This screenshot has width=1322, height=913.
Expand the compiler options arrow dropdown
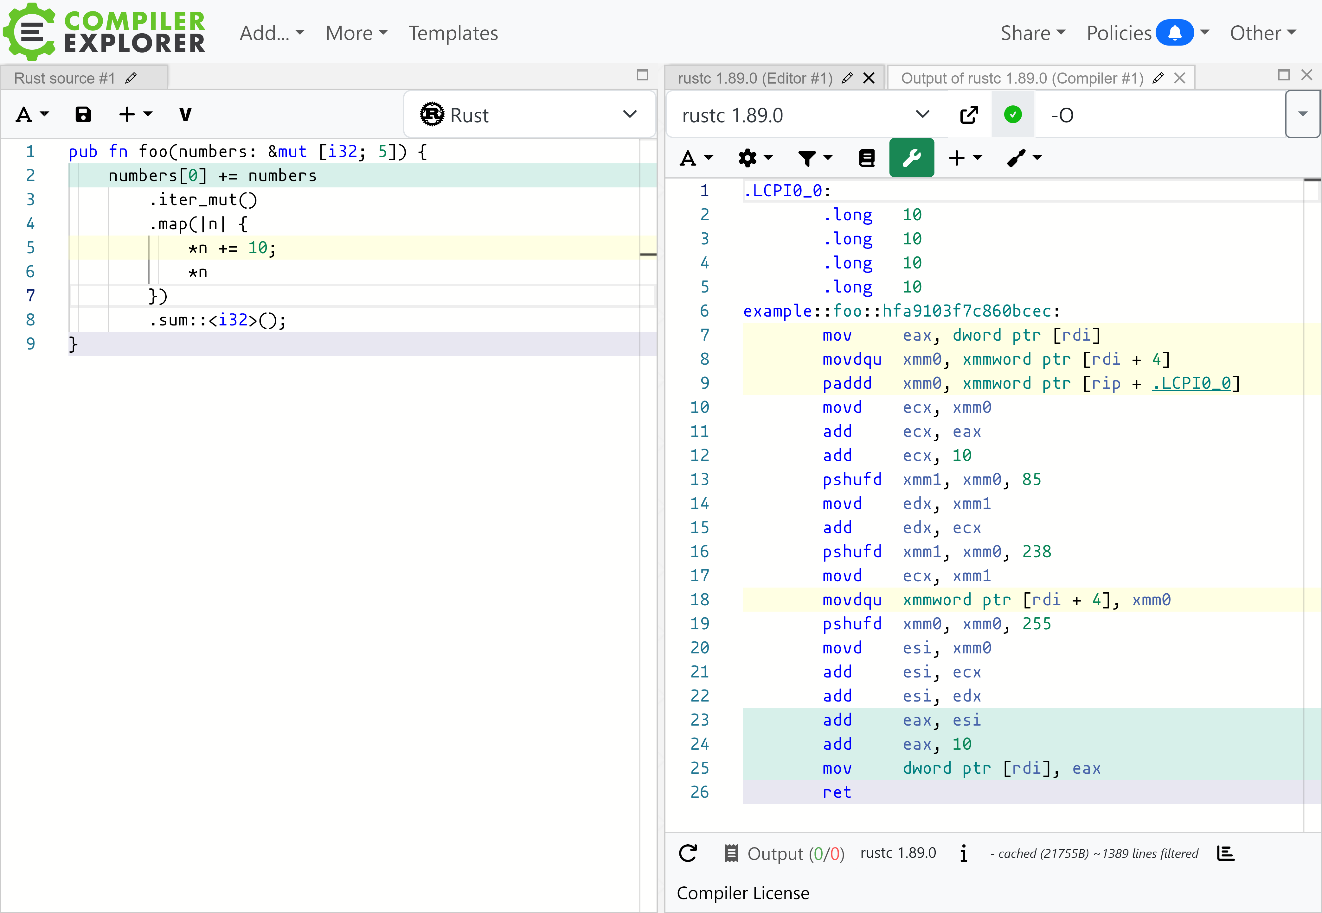tap(1303, 114)
